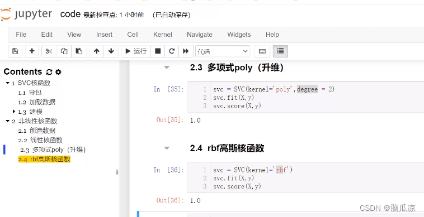Go to 2 非线性核函数 in Contents
This screenshot has width=424, height=217.
(x=34, y=121)
